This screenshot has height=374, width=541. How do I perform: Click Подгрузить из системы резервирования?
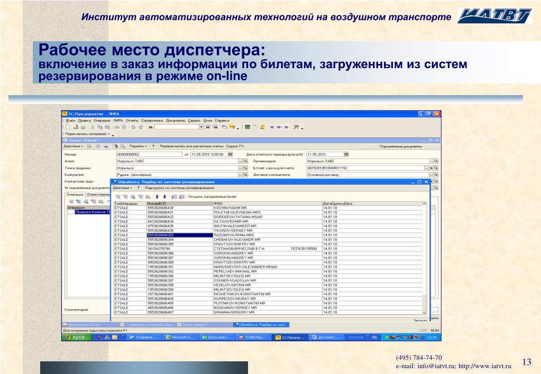click(179, 188)
